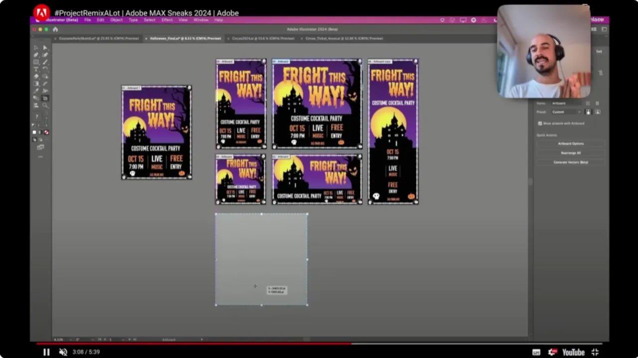638x358 pixels.
Task: Exit fullscreen in the video player
Action: click(595, 352)
